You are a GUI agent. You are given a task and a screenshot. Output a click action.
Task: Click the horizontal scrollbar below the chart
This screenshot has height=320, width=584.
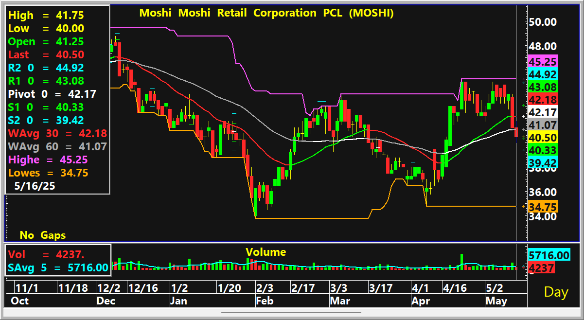point(292,312)
